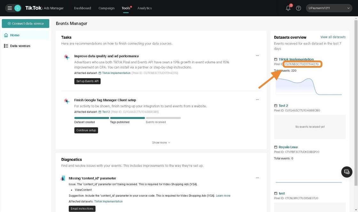358x212 pixels.
Task: Click the Home house icon in sidebar
Action: click(x=6, y=35)
